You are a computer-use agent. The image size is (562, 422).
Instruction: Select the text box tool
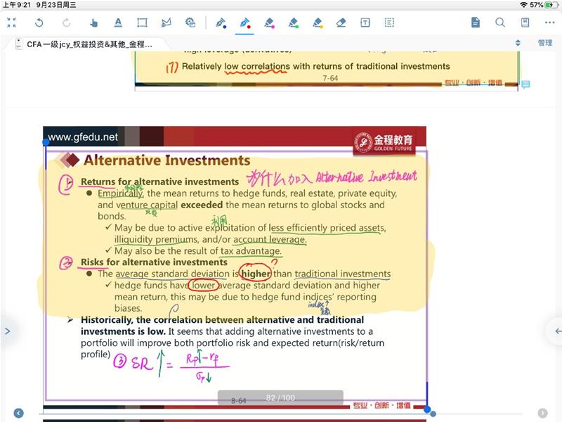[365, 23]
